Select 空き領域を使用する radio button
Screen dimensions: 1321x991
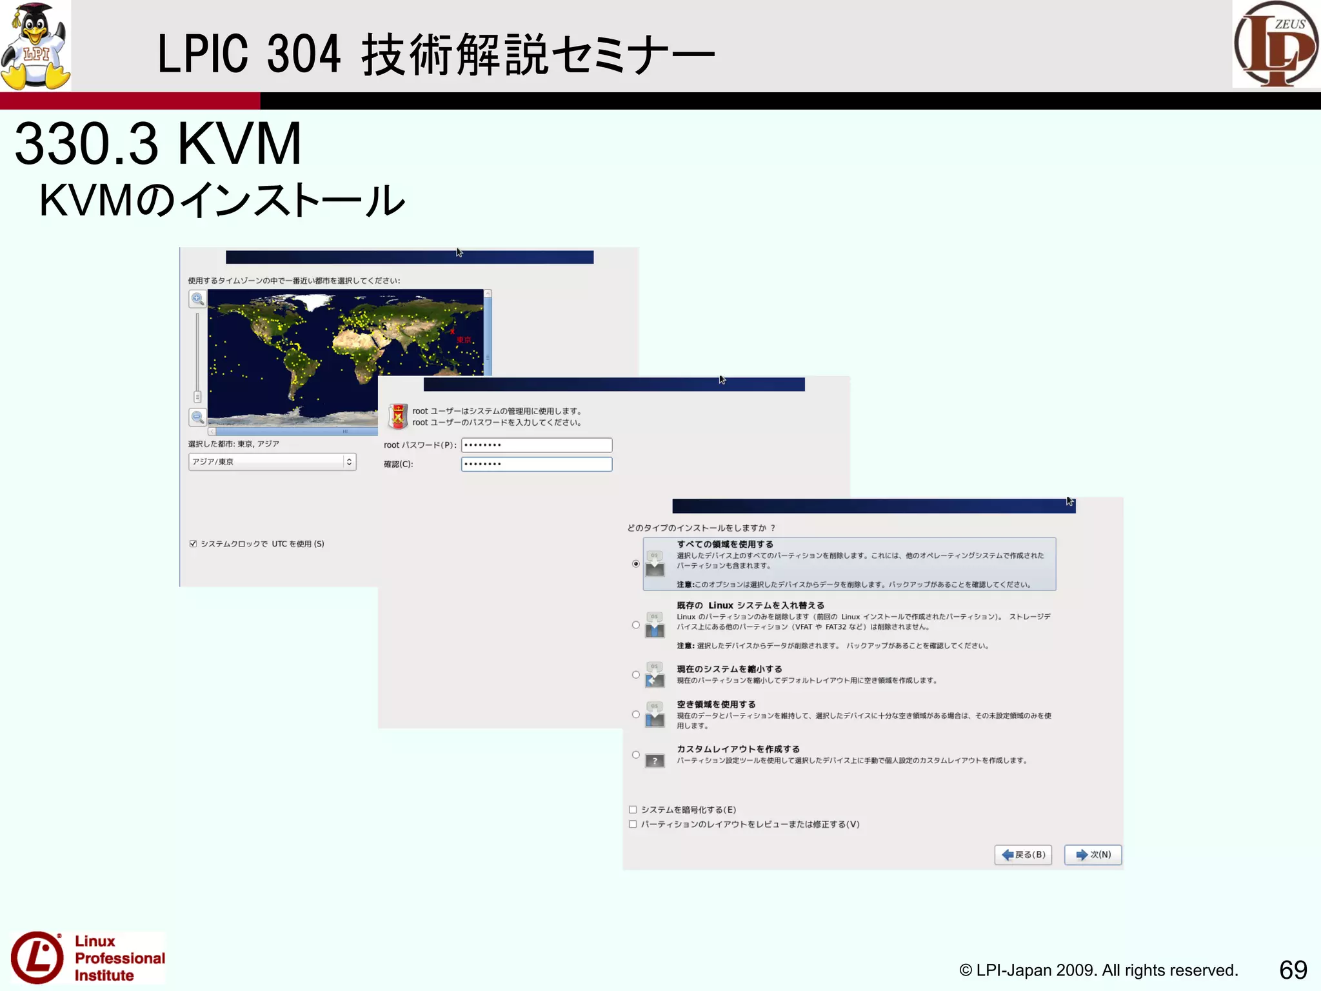tap(636, 714)
